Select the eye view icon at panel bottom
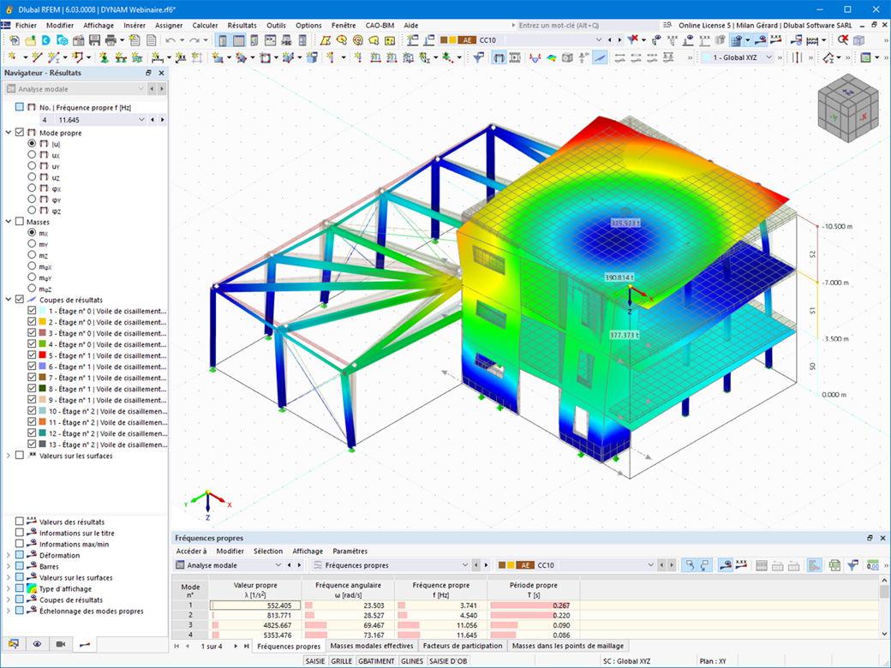The image size is (891, 668). pyautogui.click(x=37, y=644)
